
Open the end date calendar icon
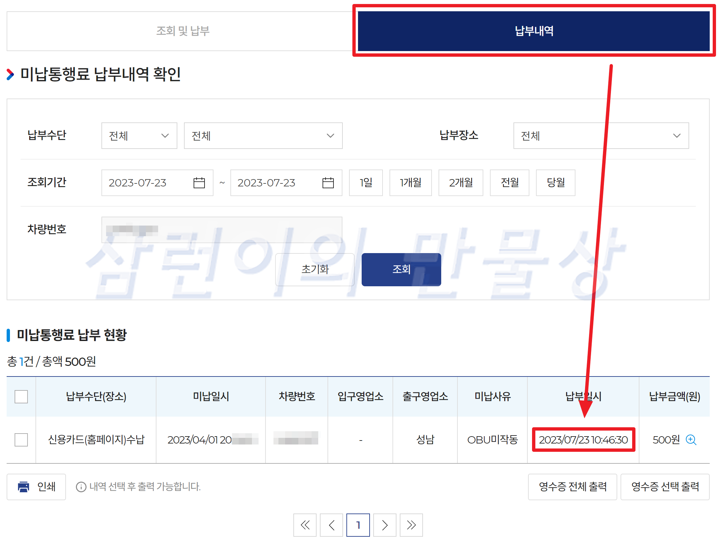328,183
